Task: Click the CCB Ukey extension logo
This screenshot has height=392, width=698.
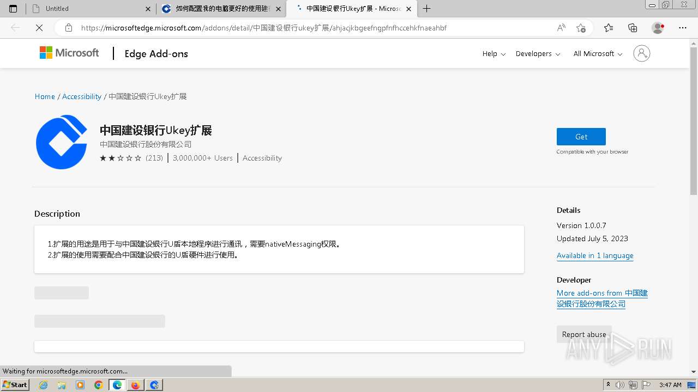Action: point(62,142)
